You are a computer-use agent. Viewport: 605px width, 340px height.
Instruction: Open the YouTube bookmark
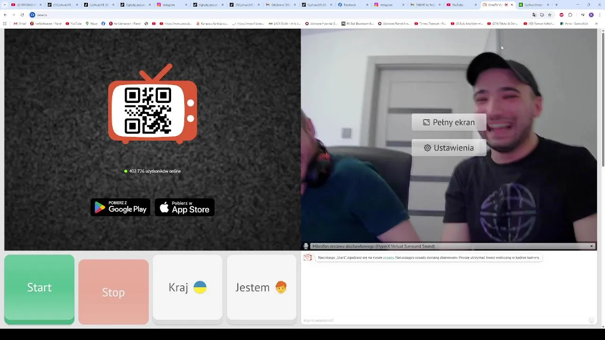coord(73,23)
